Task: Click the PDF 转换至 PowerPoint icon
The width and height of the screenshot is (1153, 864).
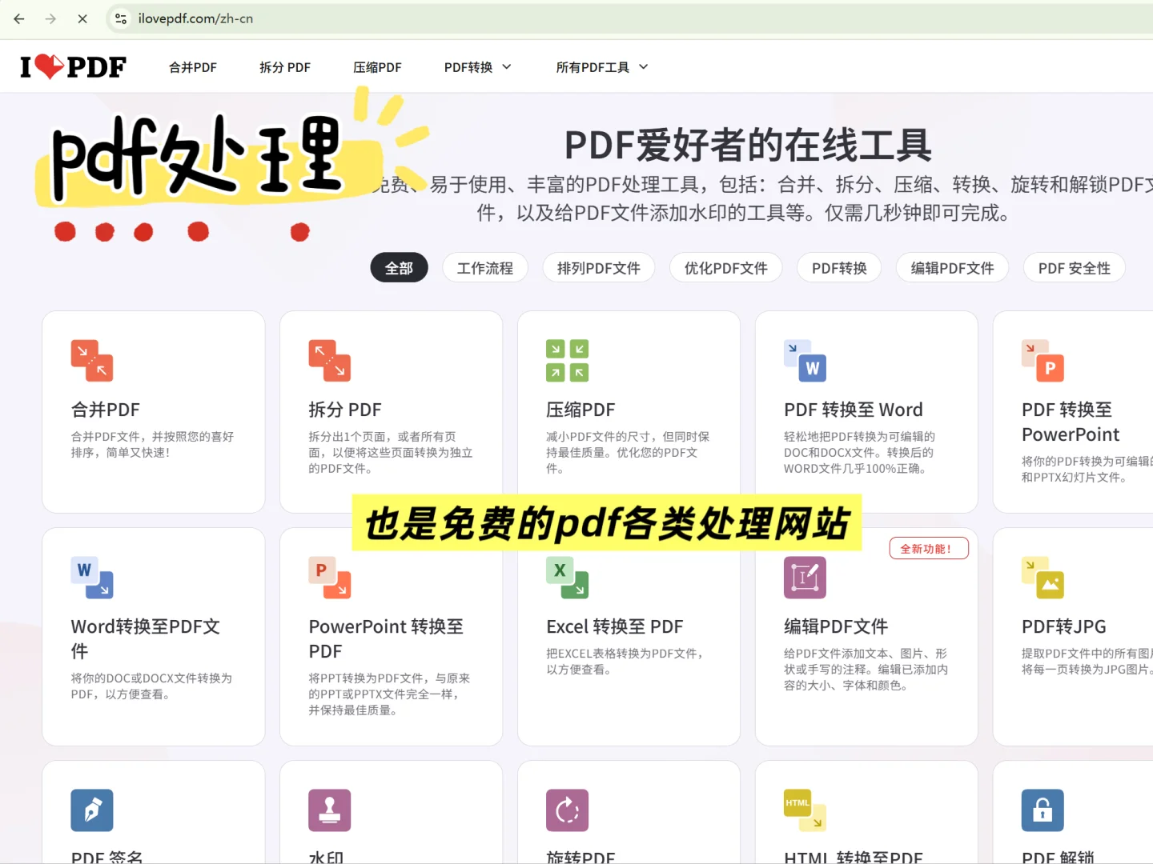Action: tap(1043, 361)
